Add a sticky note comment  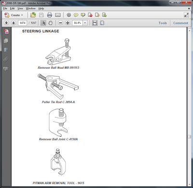click(76, 15)
